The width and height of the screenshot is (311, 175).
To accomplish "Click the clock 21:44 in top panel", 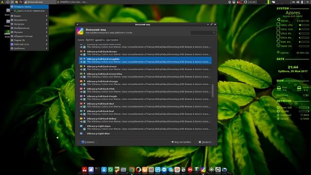I will click(252, 2).
